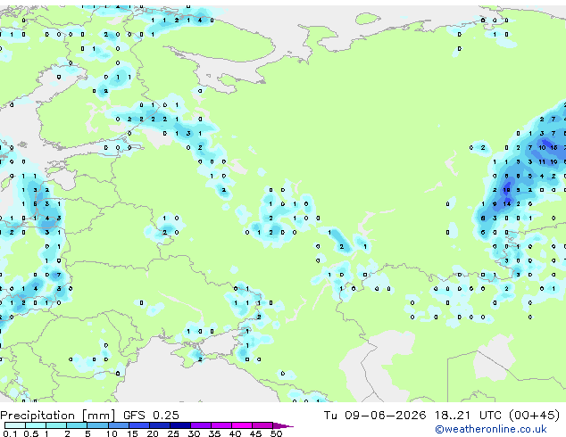This screenshot has width=566, height=437.
Task: Click the 25–30 mm dark blue swatch
Action: point(180,425)
